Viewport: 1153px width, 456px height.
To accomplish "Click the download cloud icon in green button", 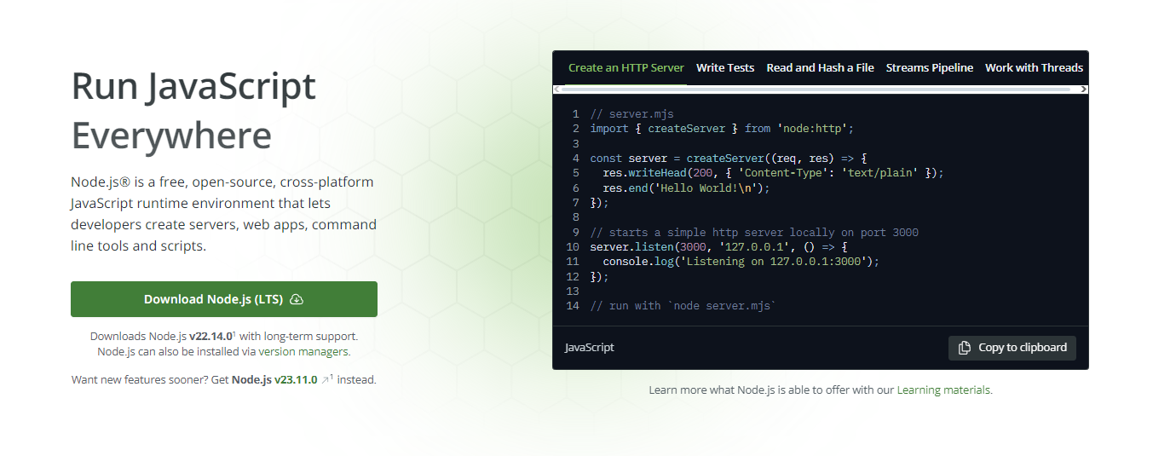I will click(297, 299).
